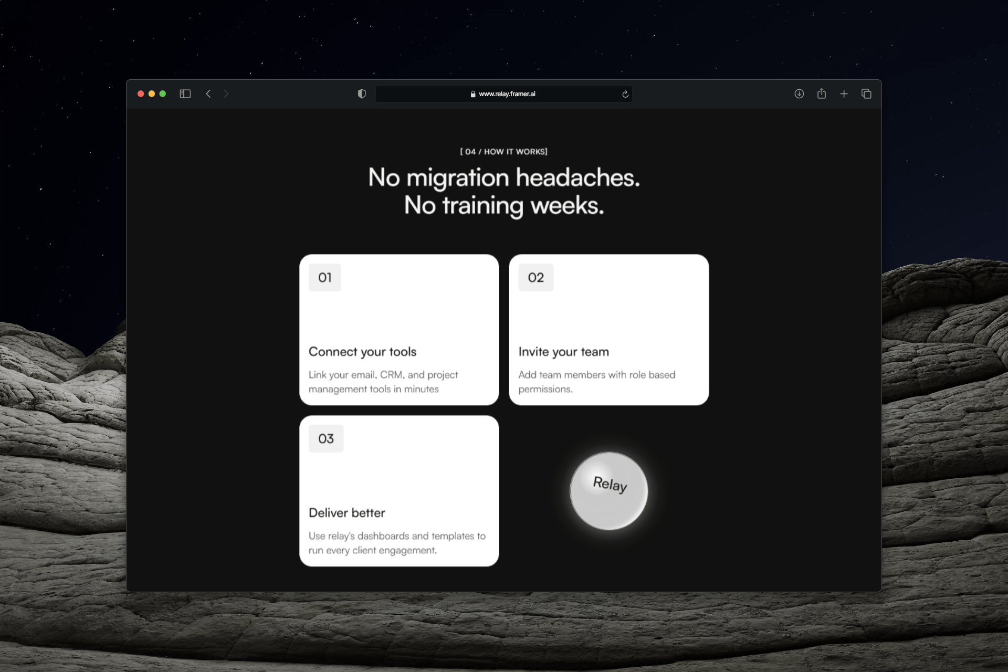
Task: Click the 01 step badge
Action: [x=325, y=277]
